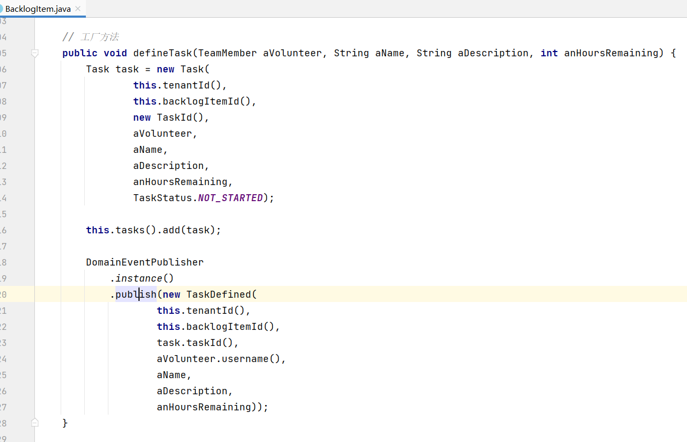The width and height of the screenshot is (687, 442).
Task: Click the void return type keyword
Action: (115, 53)
